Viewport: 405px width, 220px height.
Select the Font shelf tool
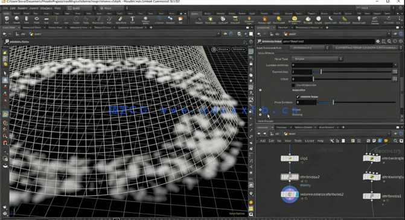point(132,20)
